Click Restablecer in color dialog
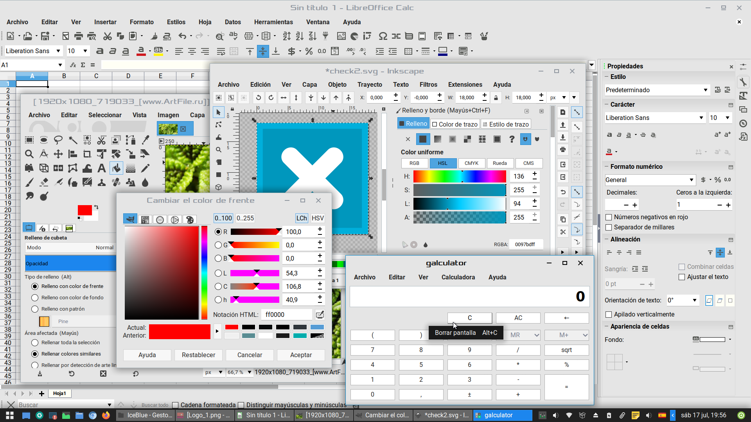This screenshot has height=422, width=751. [x=198, y=355]
